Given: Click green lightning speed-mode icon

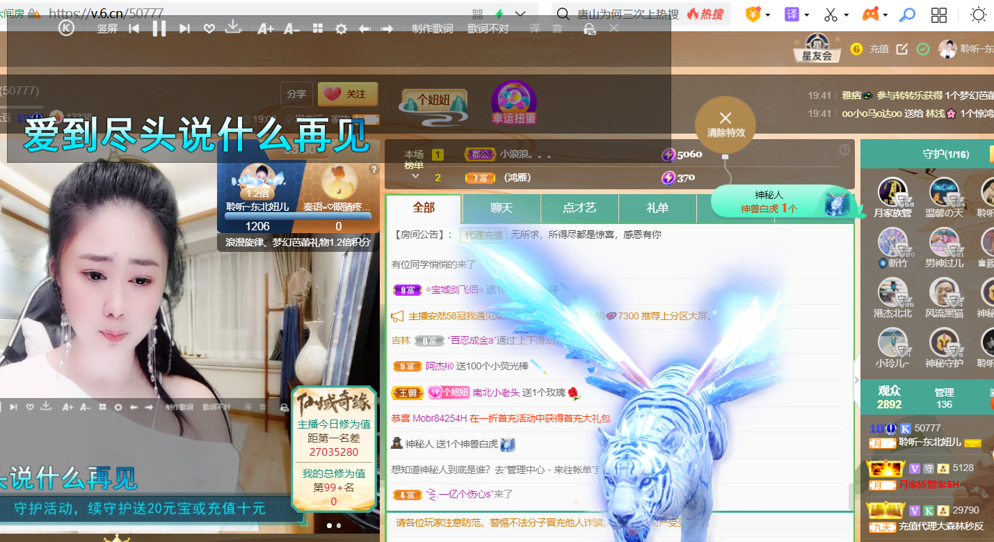Looking at the screenshot, I should click(499, 14).
